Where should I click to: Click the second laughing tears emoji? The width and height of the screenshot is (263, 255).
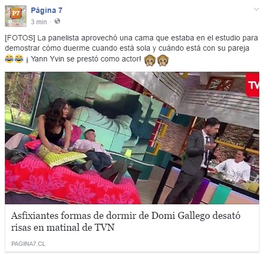pos(19,59)
